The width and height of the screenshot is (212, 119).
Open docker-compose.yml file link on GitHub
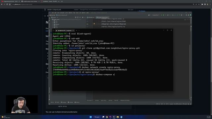click(x=54, y=10)
